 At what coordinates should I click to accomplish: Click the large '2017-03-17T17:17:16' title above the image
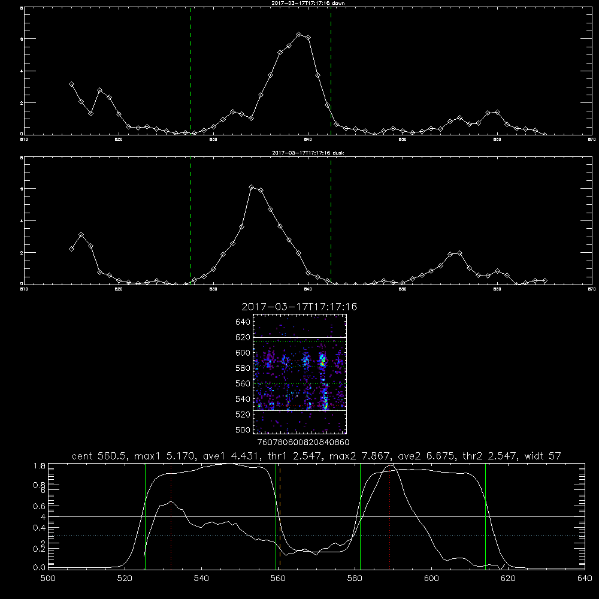[299, 307]
